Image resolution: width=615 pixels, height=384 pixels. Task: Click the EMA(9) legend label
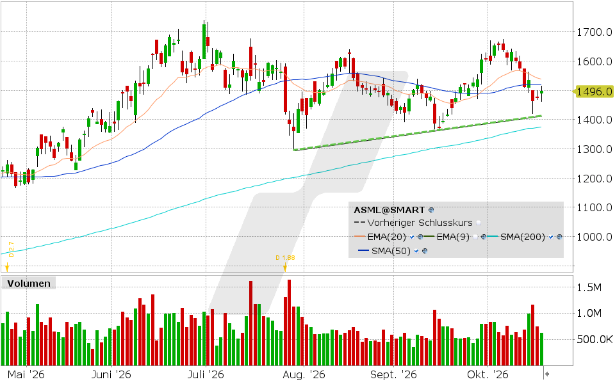click(453, 237)
